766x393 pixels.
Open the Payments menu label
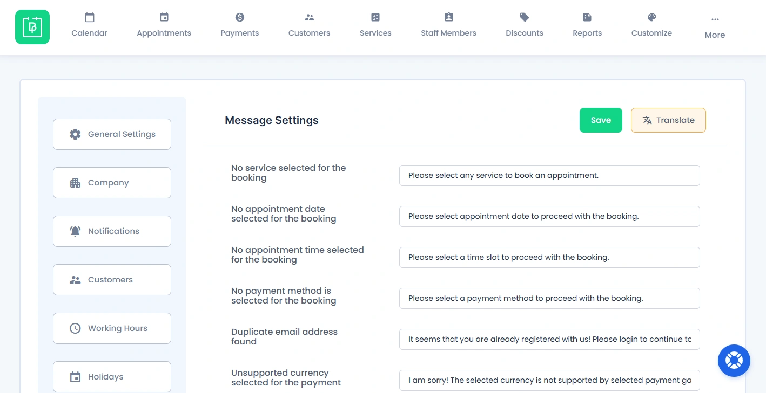tap(240, 33)
